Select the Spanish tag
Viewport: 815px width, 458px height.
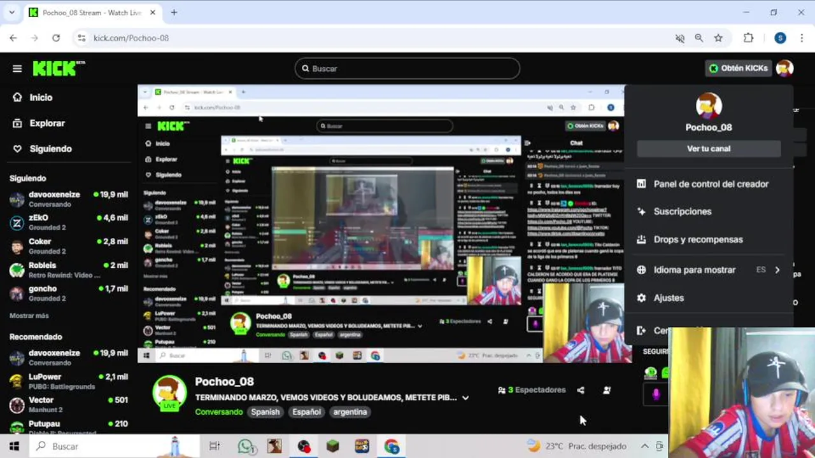click(x=266, y=412)
